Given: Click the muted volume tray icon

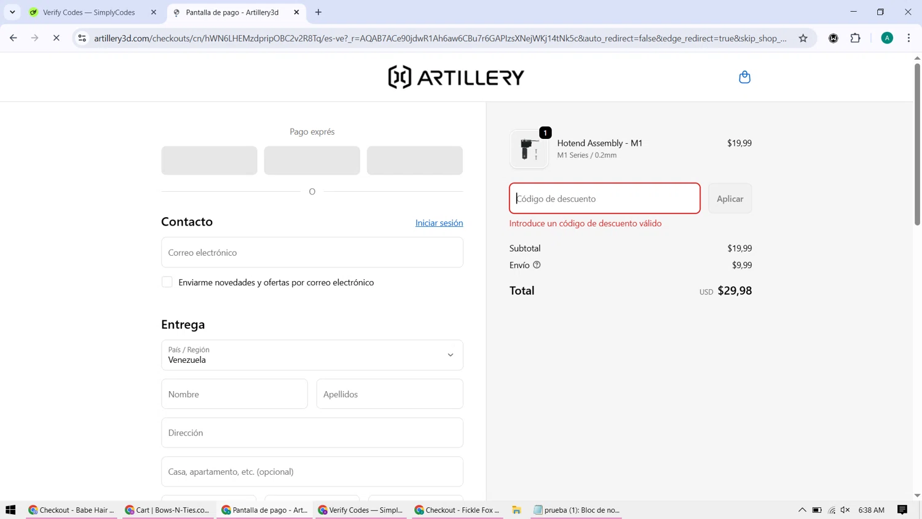Looking at the screenshot, I should [x=845, y=510].
